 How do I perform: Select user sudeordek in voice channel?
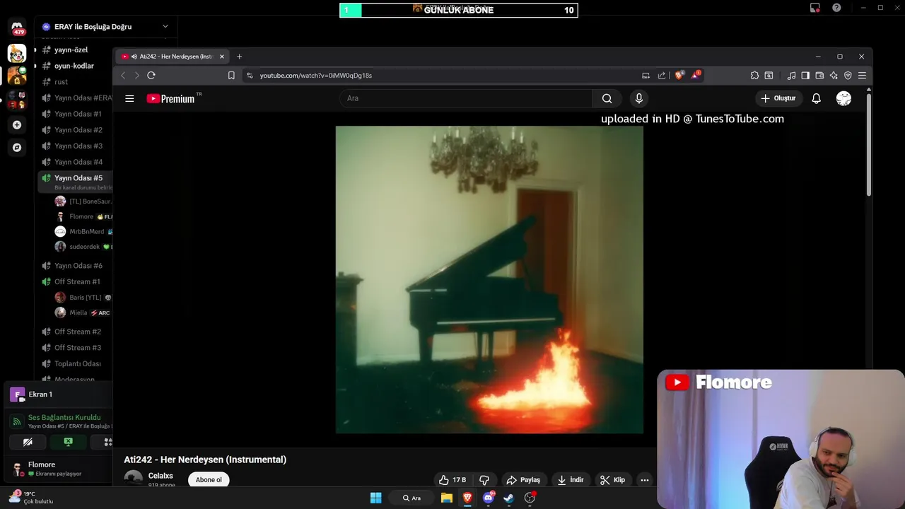click(x=83, y=247)
